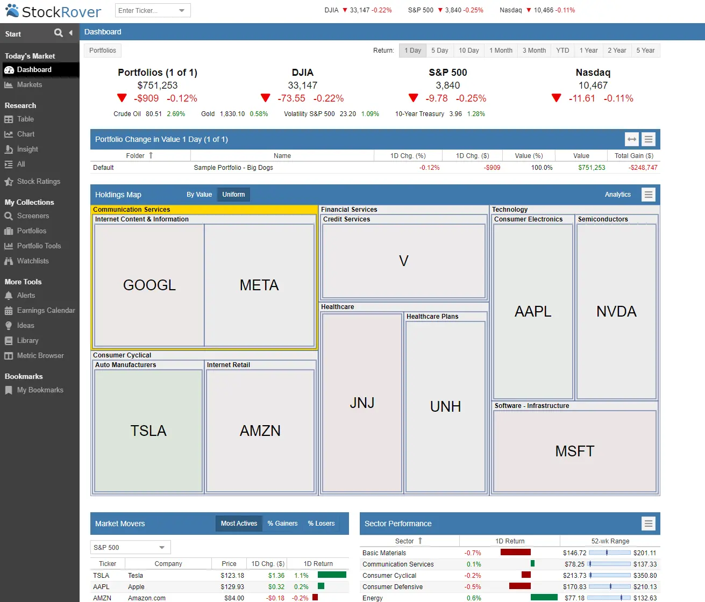Click the Portfolios button above the return periods
This screenshot has width=705, height=602.
click(102, 50)
